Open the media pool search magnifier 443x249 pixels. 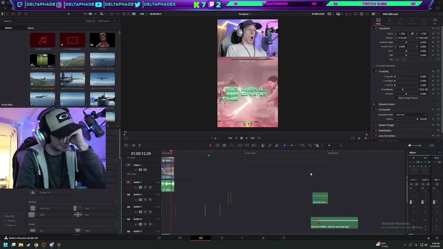click(101, 14)
